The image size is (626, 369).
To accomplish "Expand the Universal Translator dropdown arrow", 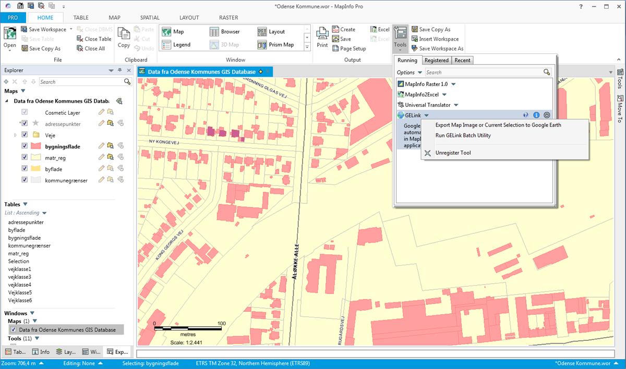I will (456, 105).
